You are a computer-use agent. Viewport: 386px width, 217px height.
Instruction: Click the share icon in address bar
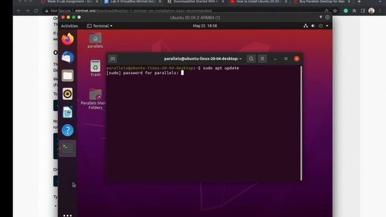coord(326,11)
